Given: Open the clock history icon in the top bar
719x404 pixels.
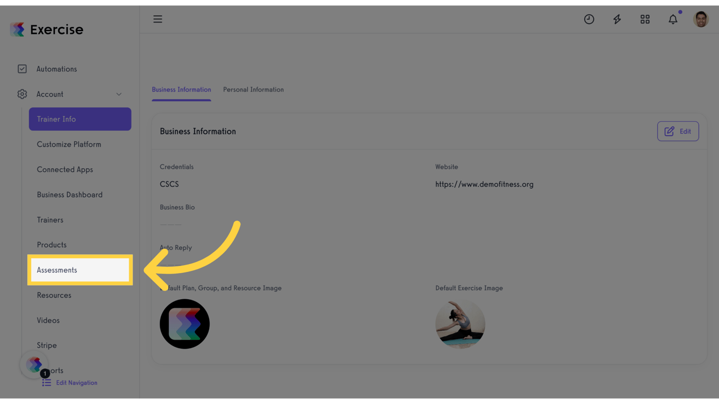Looking at the screenshot, I should coord(589,19).
